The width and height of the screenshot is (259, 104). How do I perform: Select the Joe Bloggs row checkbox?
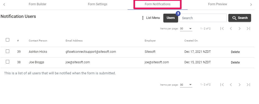pyautogui.click(x=7, y=62)
